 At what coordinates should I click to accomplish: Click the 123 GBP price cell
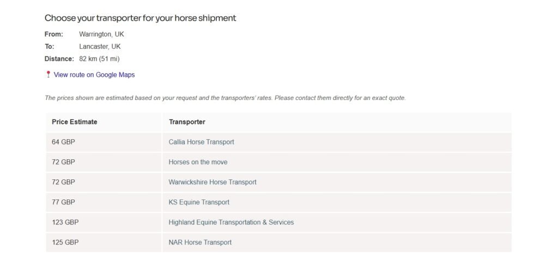(x=65, y=222)
